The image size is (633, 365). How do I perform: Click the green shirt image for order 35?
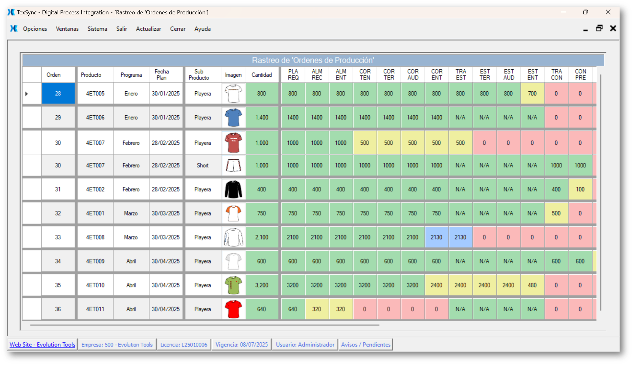click(x=233, y=285)
